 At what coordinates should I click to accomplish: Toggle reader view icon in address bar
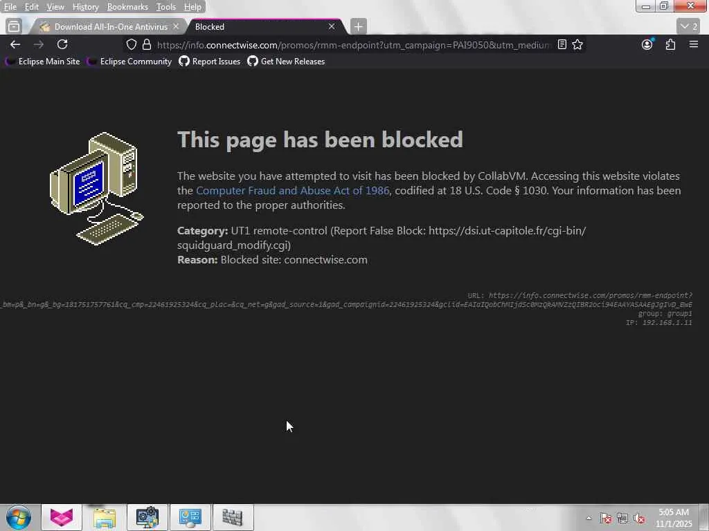(562, 44)
